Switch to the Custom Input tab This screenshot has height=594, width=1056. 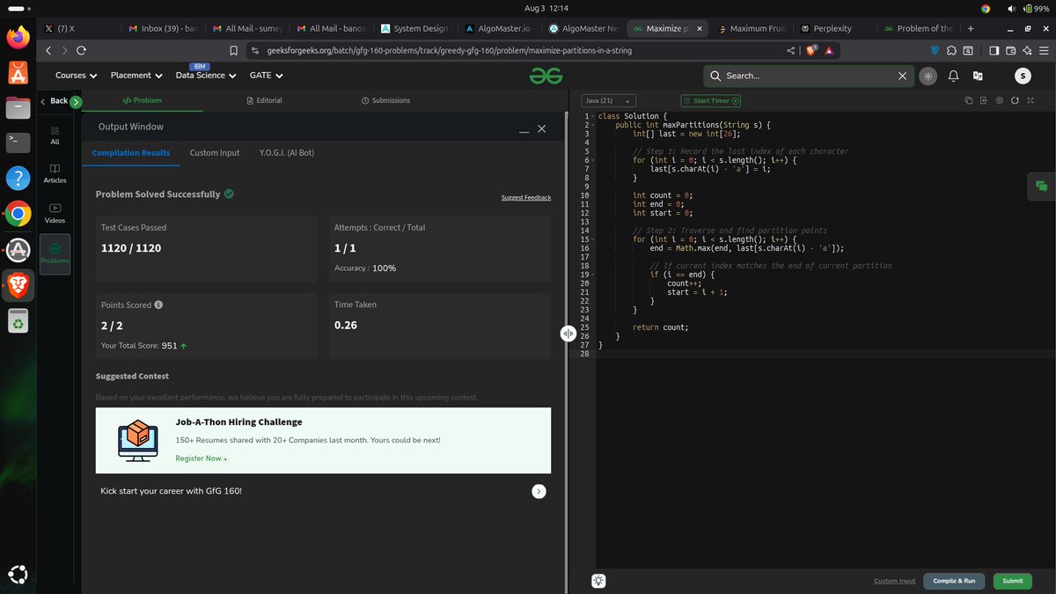pos(215,153)
